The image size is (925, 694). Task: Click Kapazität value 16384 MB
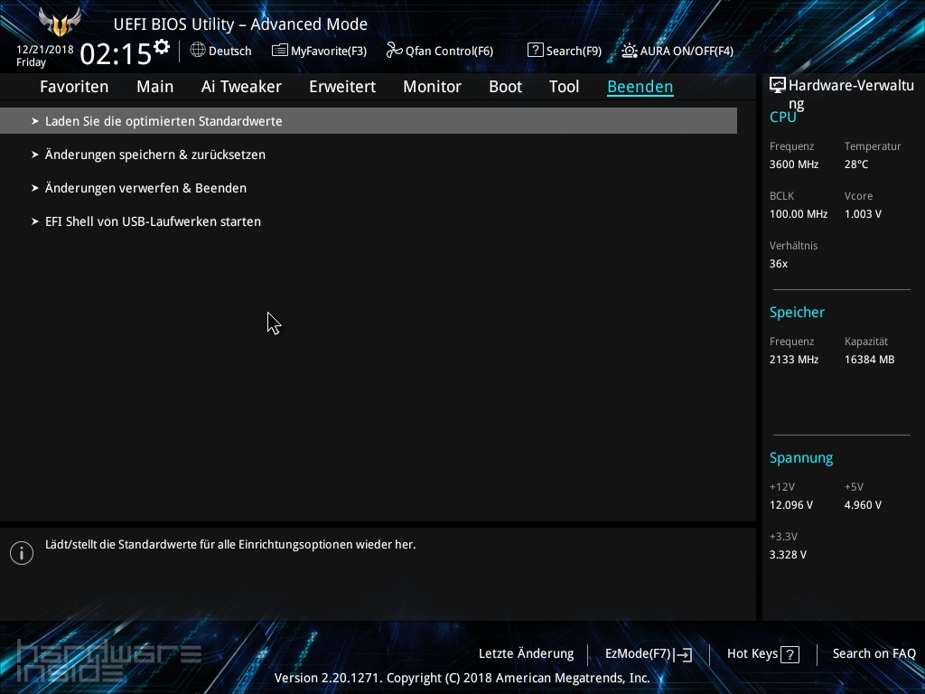coord(870,360)
